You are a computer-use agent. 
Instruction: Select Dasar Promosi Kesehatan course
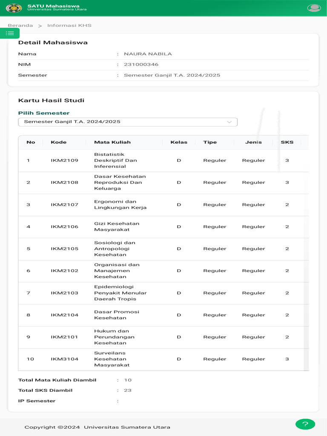pyautogui.click(x=116, y=315)
